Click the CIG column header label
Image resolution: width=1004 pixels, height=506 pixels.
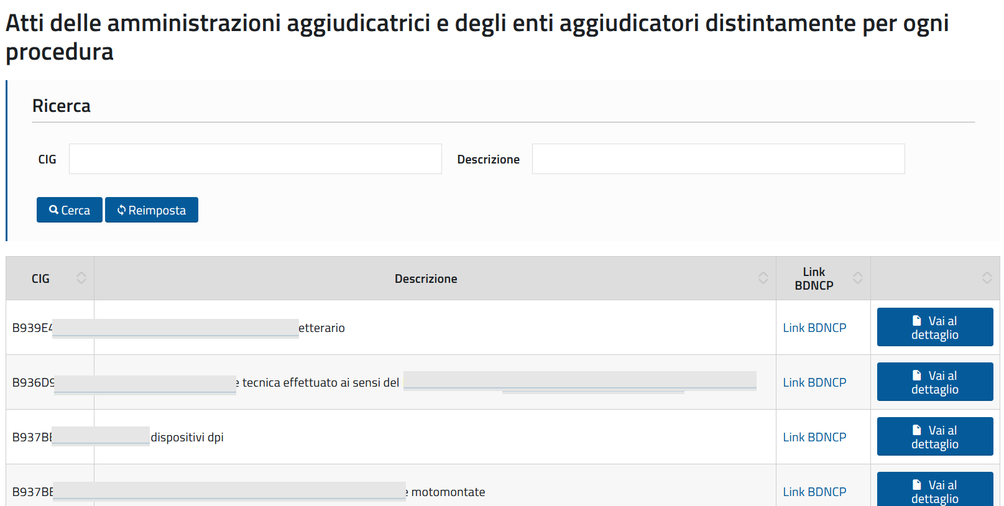[x=40, y=278]
